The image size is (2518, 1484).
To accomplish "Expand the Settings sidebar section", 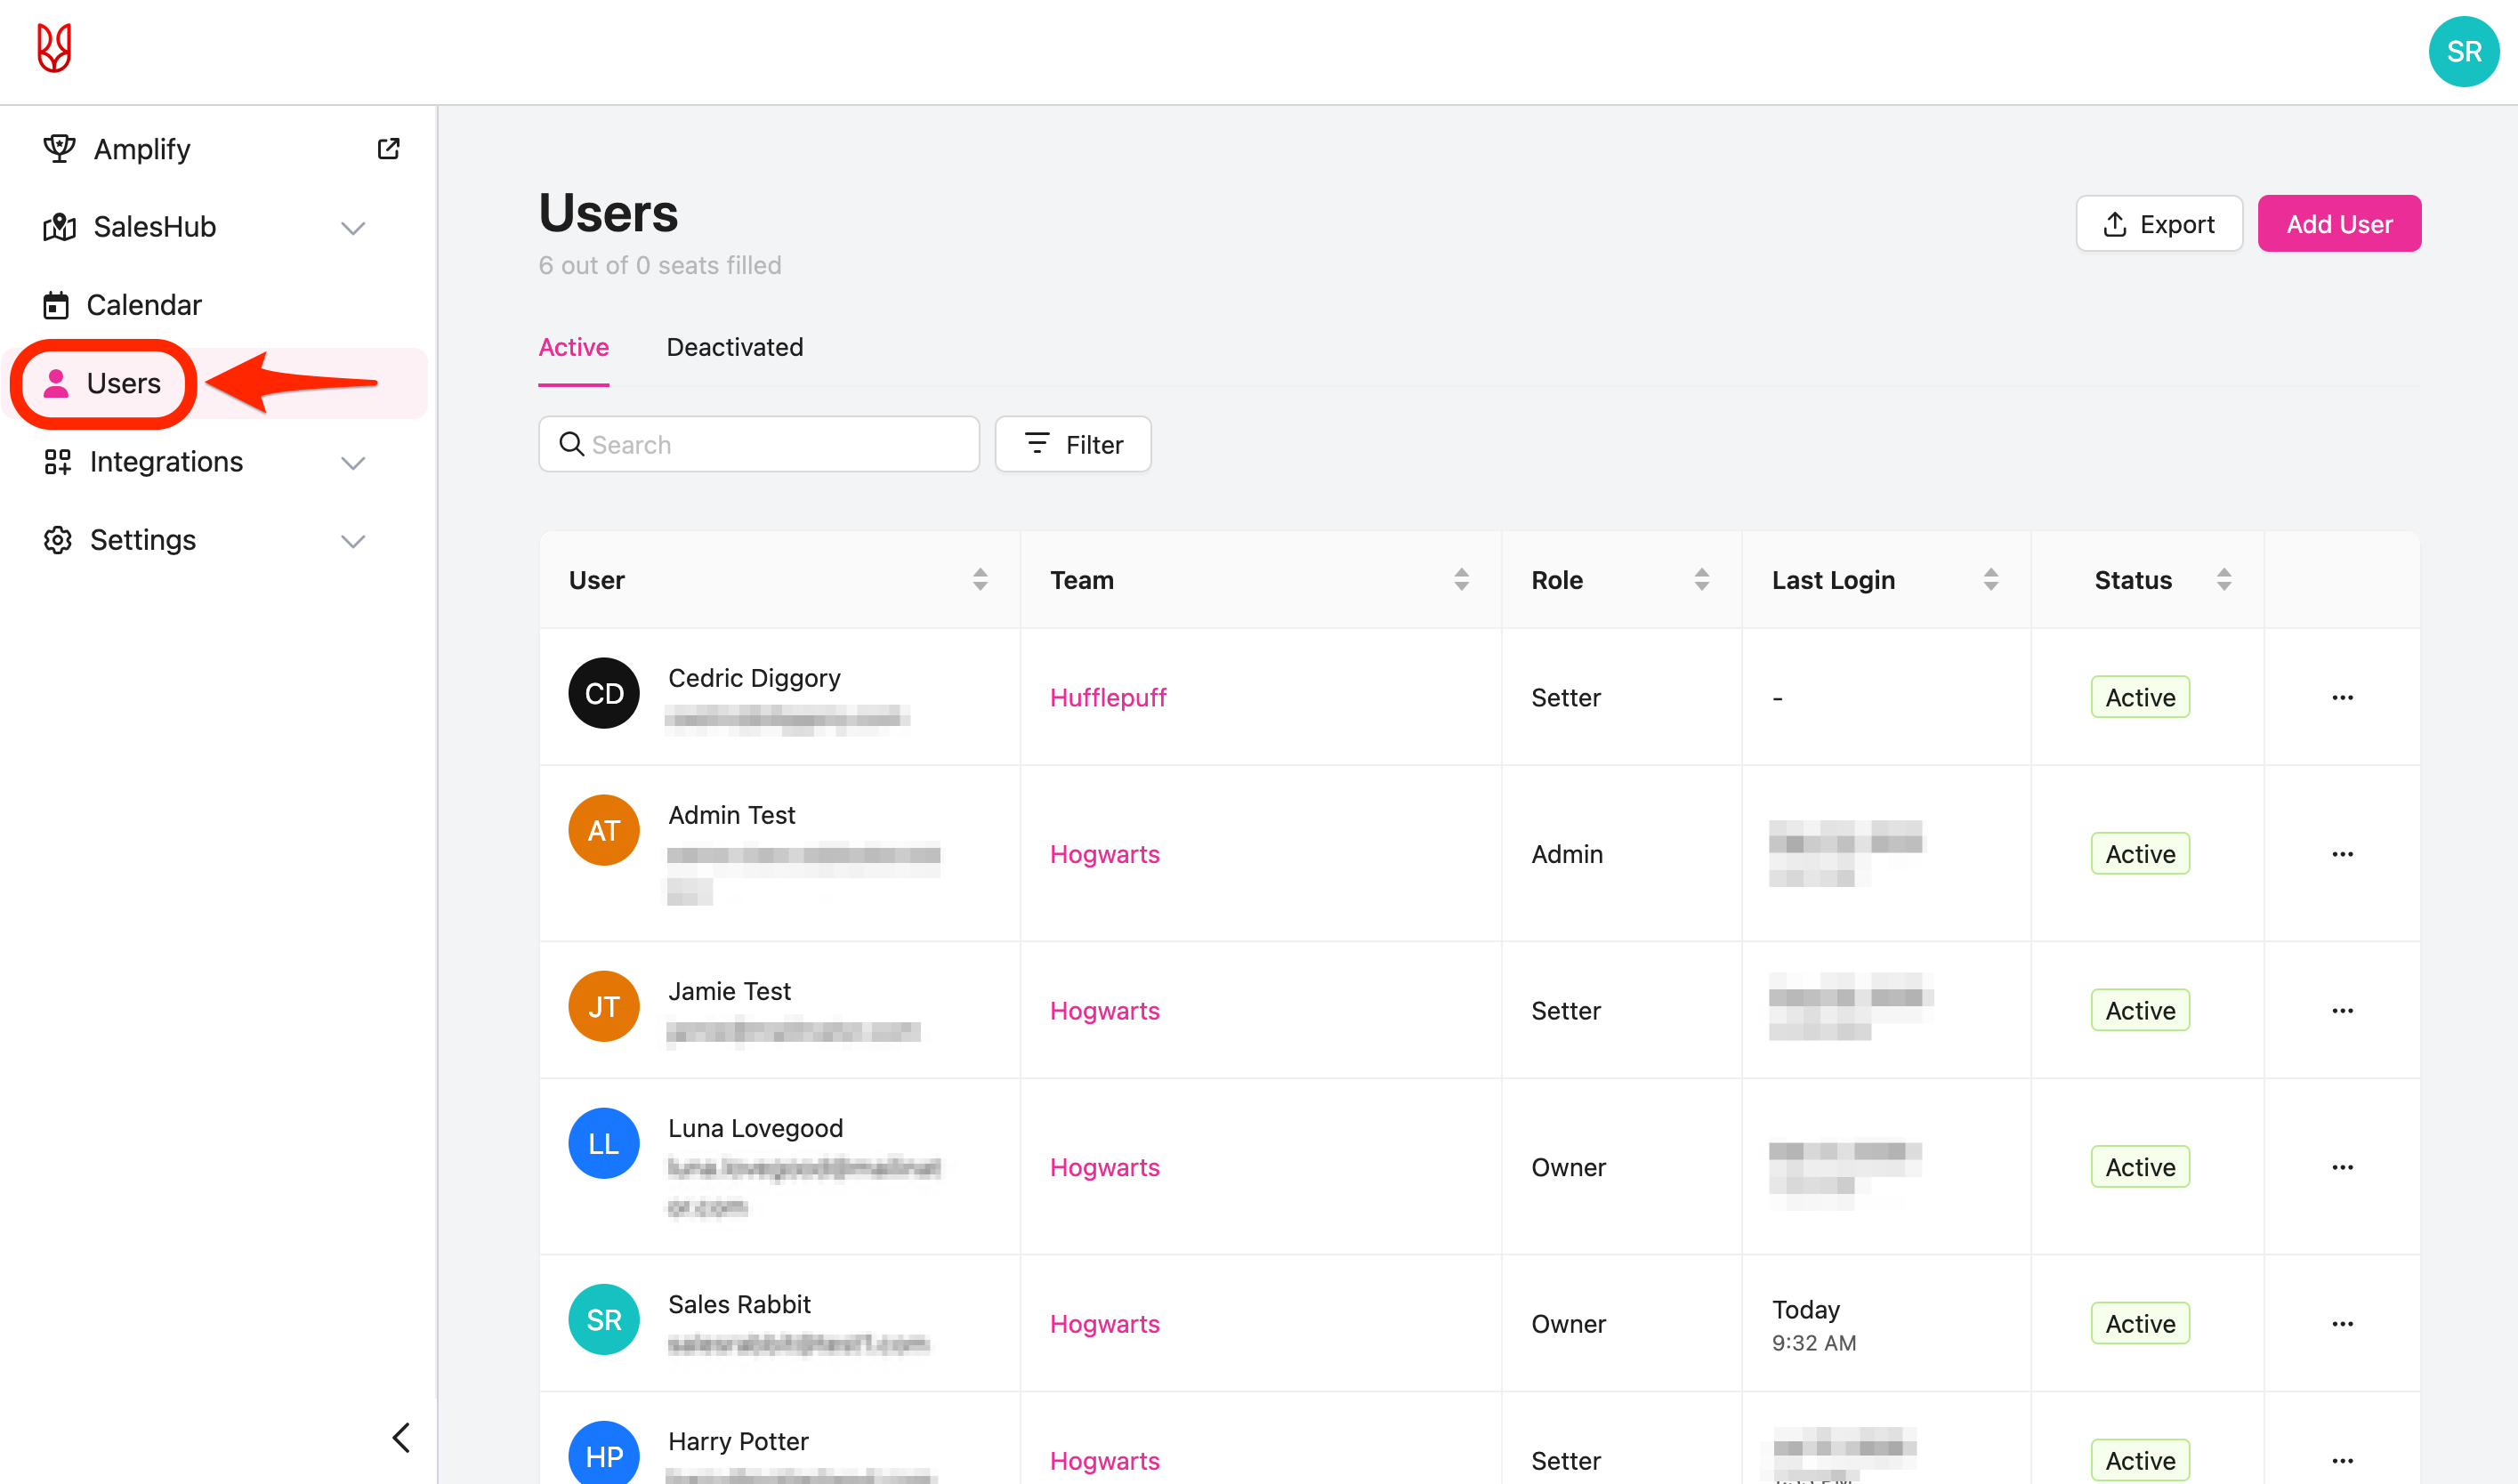I will (x=352, y=541).
